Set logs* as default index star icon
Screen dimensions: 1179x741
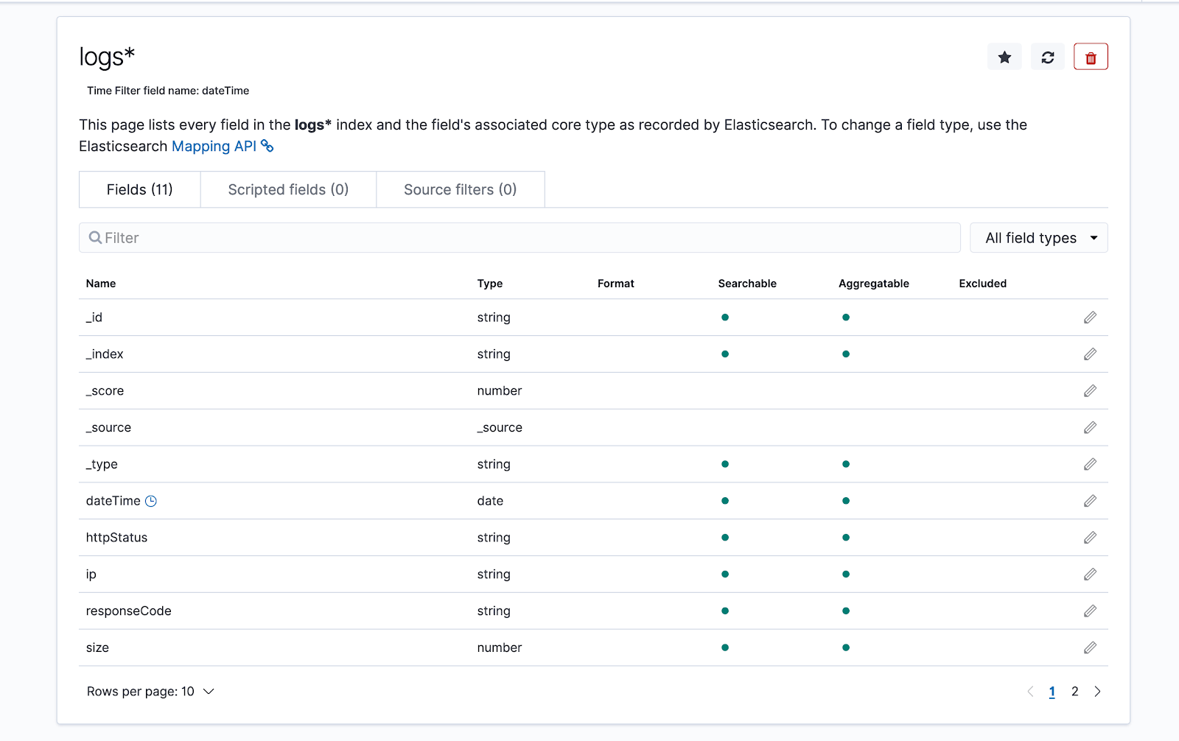[1004, 57]
